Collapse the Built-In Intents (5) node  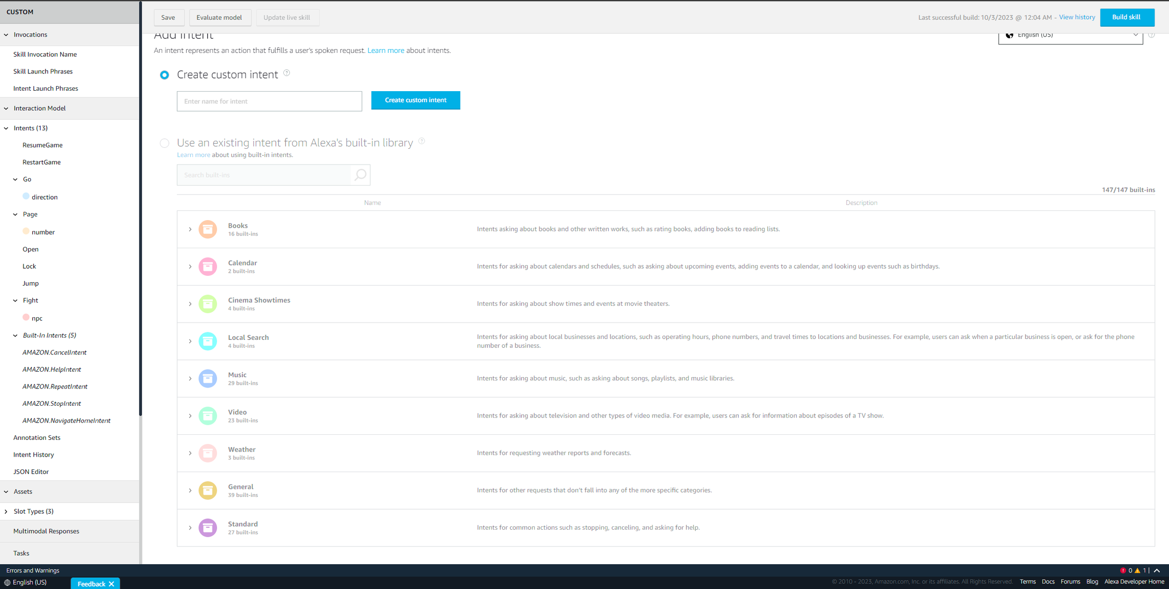coord(15,336)
